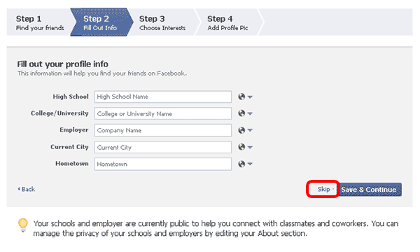Focus the High School Name field
Image resolution: width=420 pixels, height=252 pixels.
point(163,97)
